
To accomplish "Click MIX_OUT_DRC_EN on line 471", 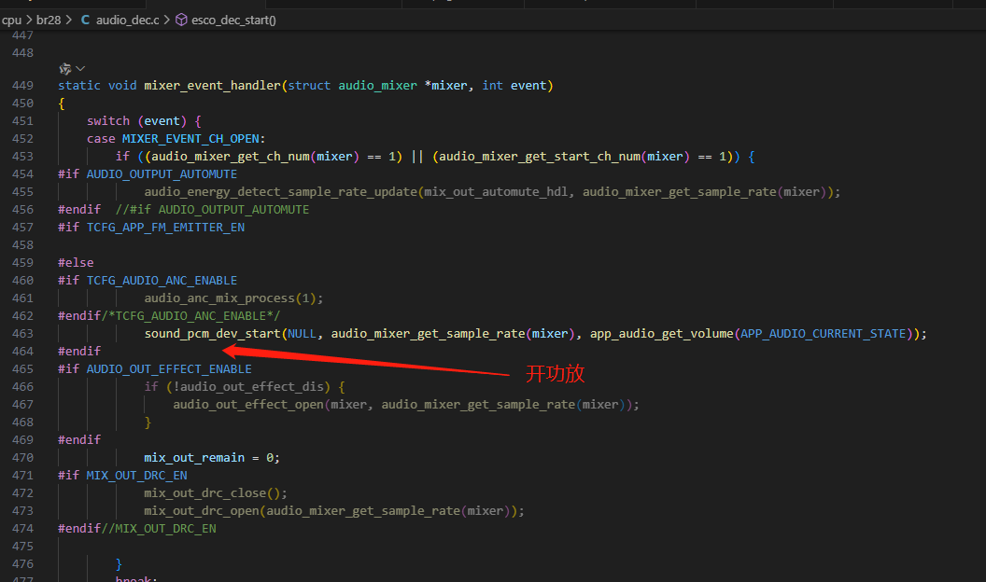I will (x=136, y=476).
